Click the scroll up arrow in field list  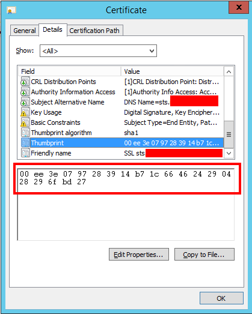(x=229, y=71)
